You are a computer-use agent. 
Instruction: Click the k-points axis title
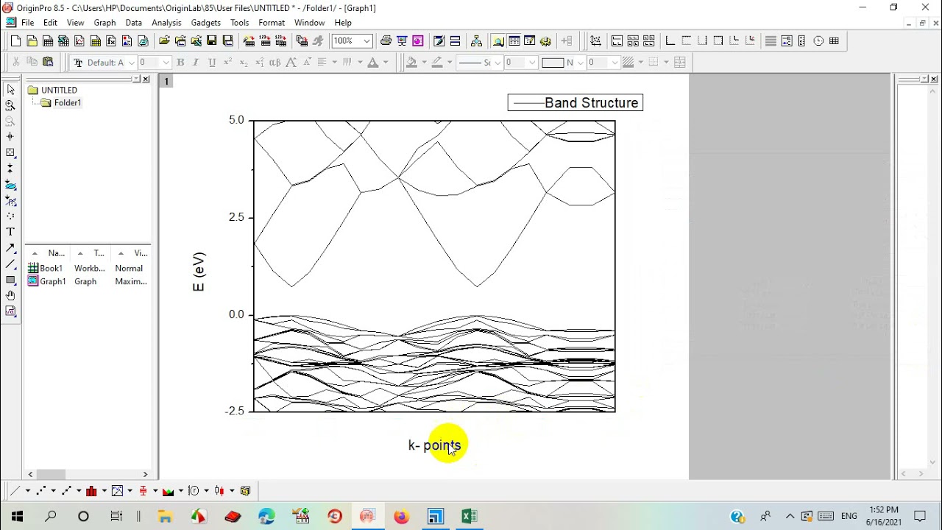434,445
